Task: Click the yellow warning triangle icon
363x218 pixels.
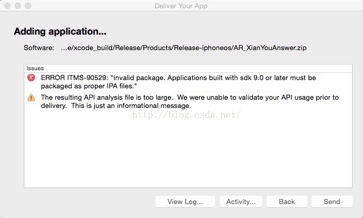Action: [x=31, y=97]
